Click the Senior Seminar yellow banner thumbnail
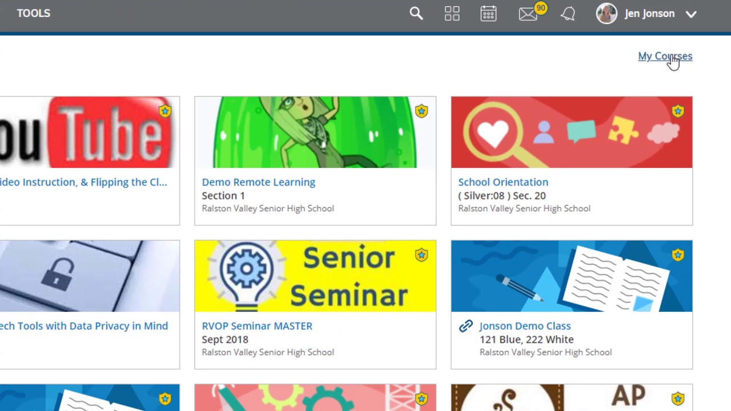 315,276
